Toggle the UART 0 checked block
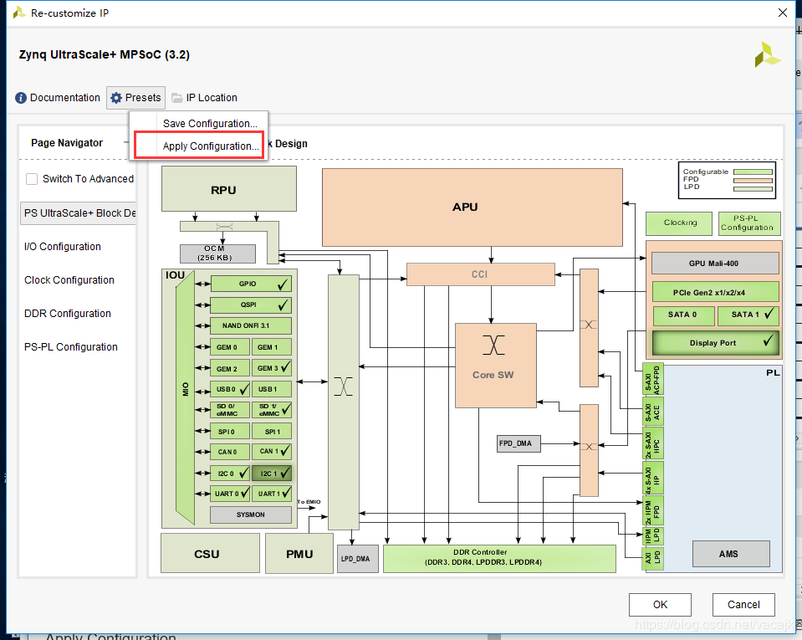The image size is (802, 640). click(x=229, y=494)
